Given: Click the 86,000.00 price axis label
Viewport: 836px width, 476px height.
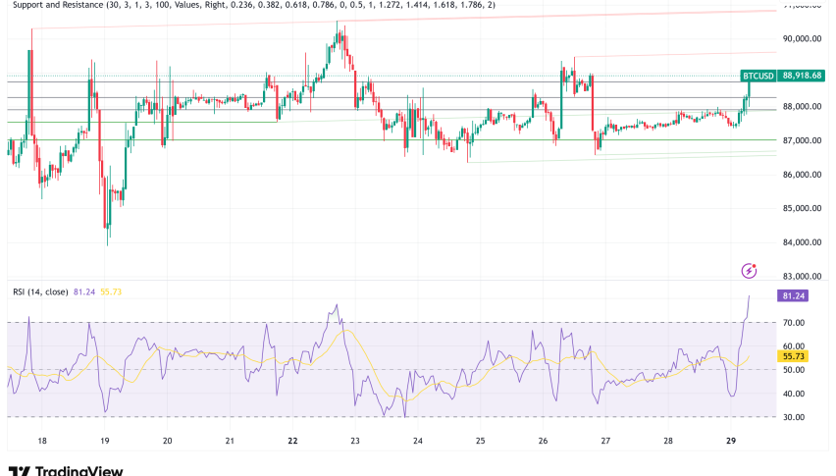Looking at the screenshot, I should coord(801,175).
